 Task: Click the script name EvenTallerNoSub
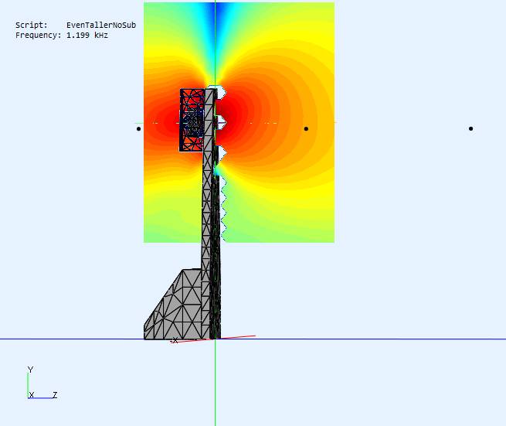point(101,26)
